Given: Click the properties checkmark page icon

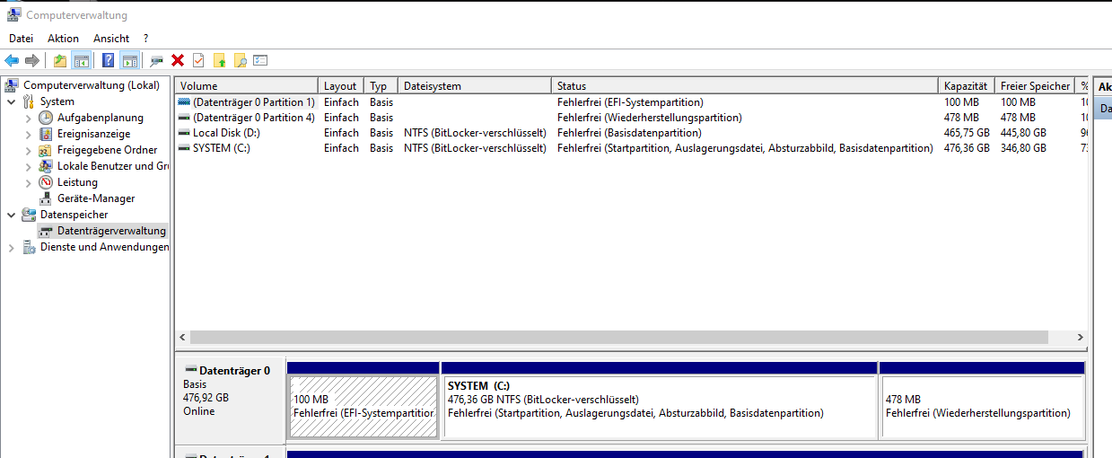Looking at the screenshot, I should (x=198, y=60).
